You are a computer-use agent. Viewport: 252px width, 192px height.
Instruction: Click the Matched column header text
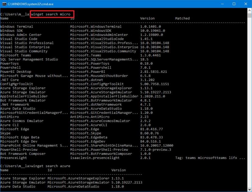182,18
